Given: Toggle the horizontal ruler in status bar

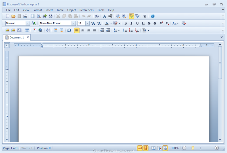Looking at the screenshot, I should tap(140, 148).
